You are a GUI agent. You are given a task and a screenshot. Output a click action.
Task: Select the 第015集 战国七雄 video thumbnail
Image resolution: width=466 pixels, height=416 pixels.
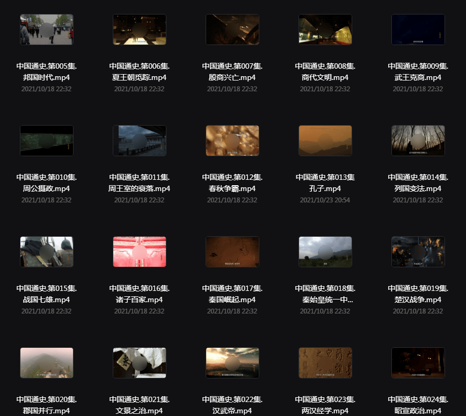(47, 252)
